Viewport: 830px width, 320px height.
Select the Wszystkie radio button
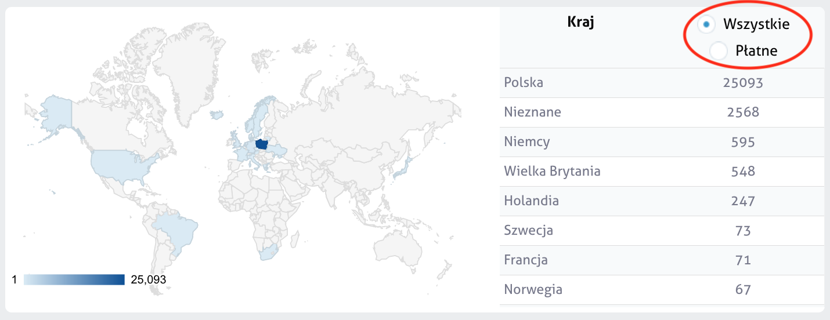point(706,24)
